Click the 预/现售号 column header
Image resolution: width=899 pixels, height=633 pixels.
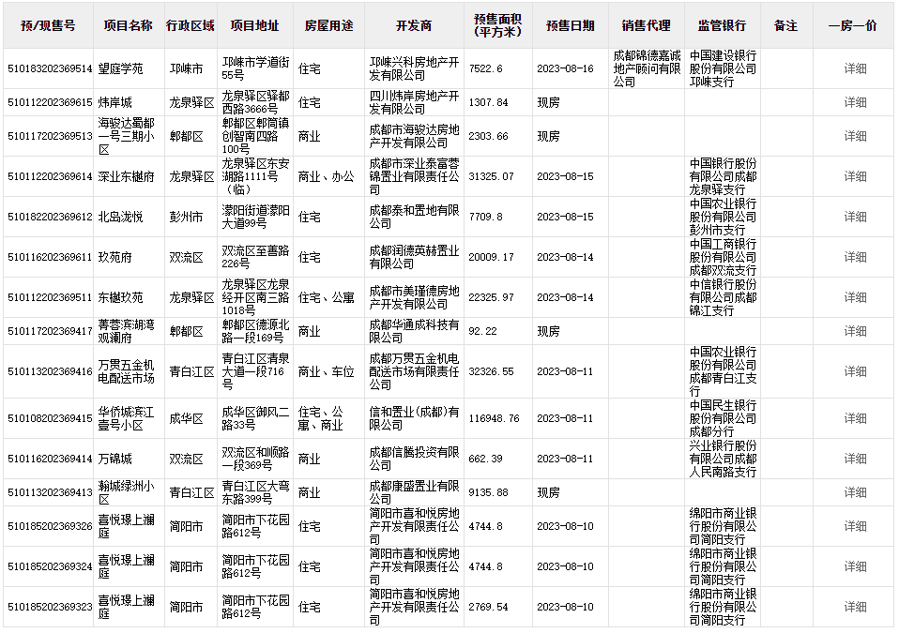click(48, 25)
